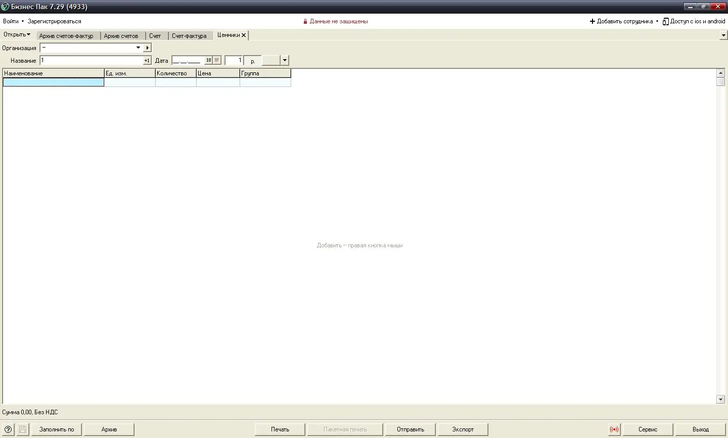The height and width of the screenshot is (438, 728).
Task: Click the Отправить button
Action: (x=411, y=429)
